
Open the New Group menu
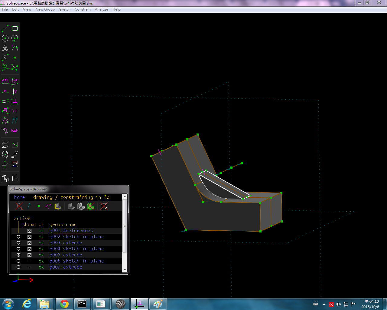coord(45,9)
